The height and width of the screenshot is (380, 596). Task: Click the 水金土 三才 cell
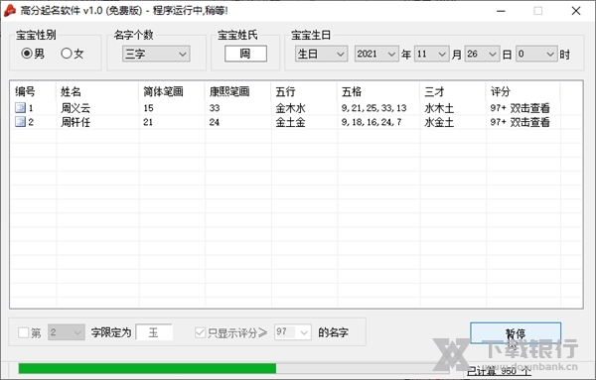(439, 122)
